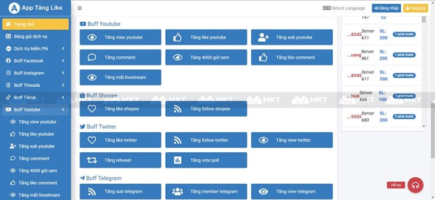Click the Đăng nhập login button
This screenshot has height=200, width=435.
[387, 8]
